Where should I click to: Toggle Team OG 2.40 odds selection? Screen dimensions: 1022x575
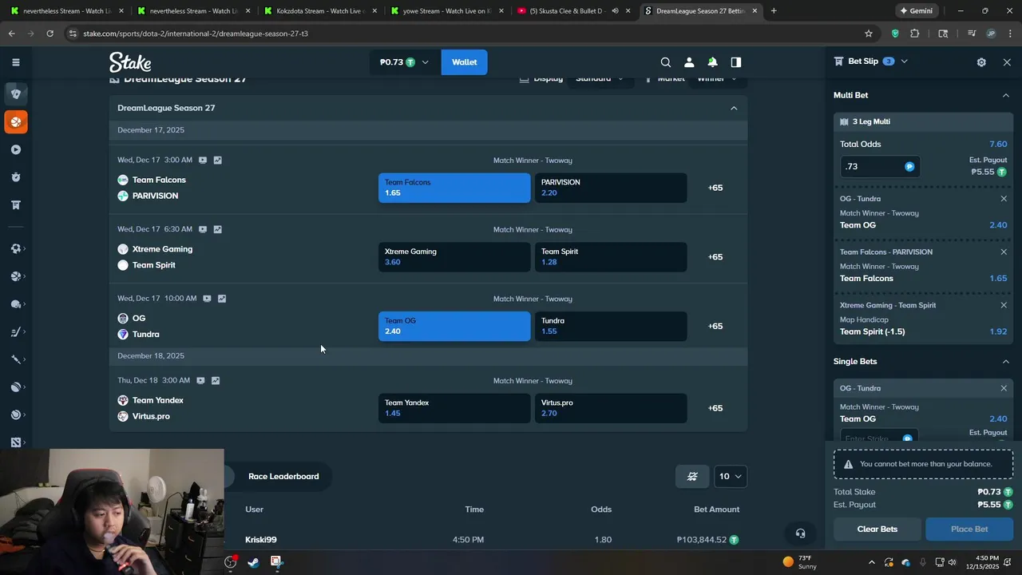454,326
